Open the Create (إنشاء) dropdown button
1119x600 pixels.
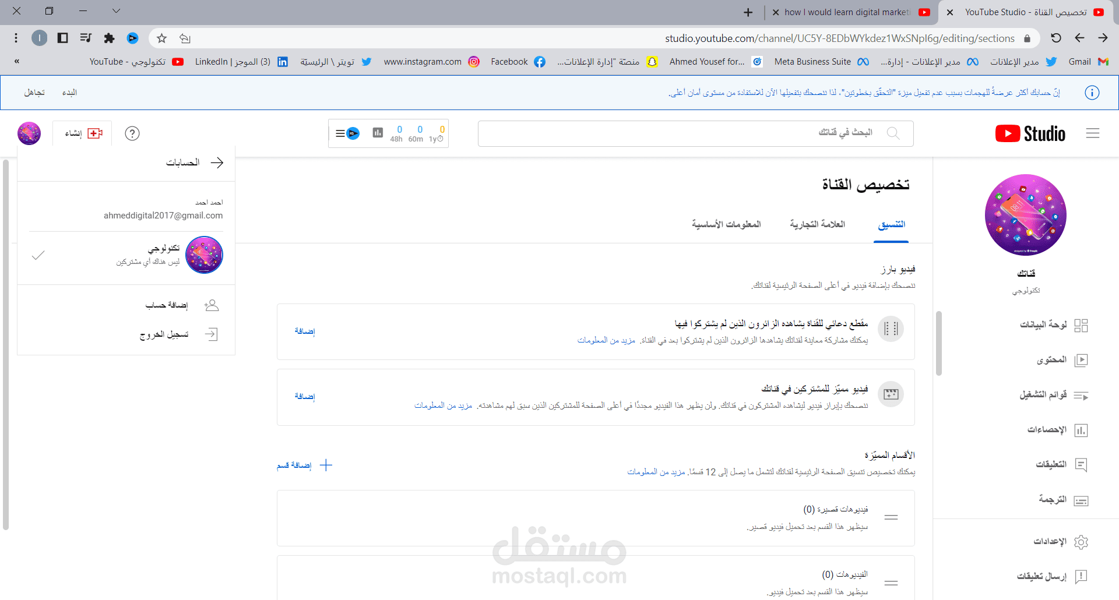83,133
